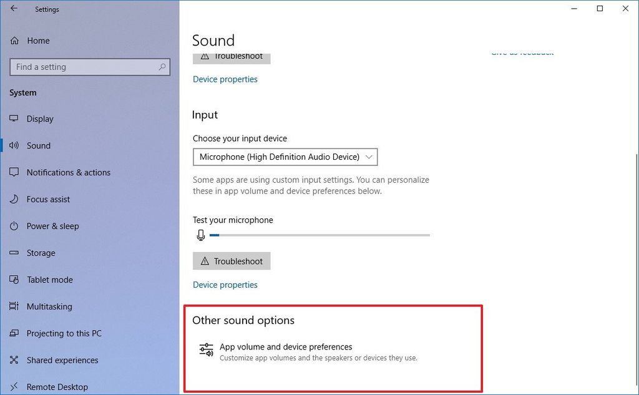Viewport: 639px width, 395px height.
Task: Open Notifications & actions via its sidebar icon
Action: 14,172
